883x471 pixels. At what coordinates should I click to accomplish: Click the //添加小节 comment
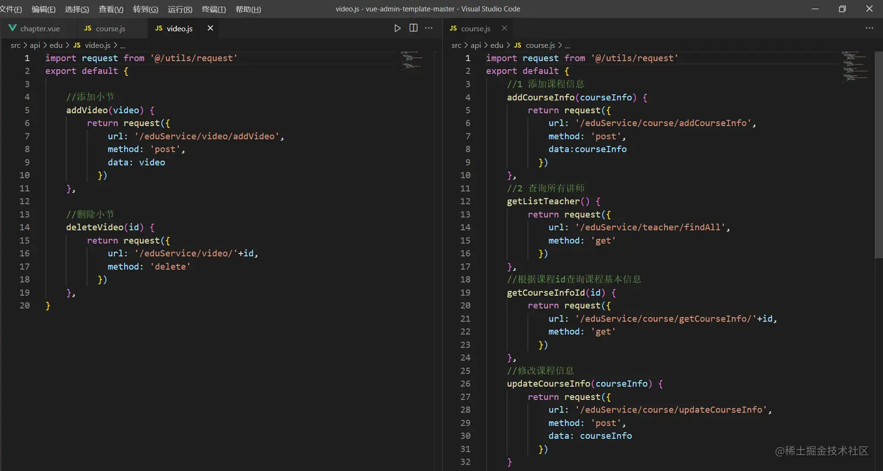(90, 97)
